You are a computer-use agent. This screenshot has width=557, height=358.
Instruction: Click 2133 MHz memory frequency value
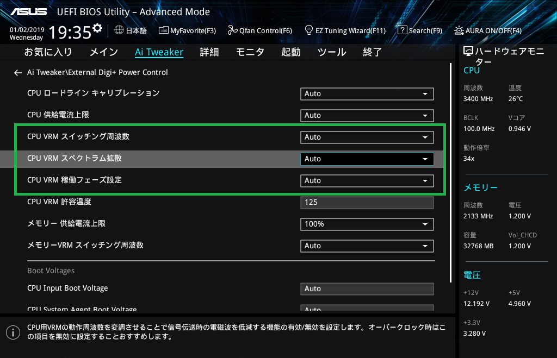(x=478, y=216)
